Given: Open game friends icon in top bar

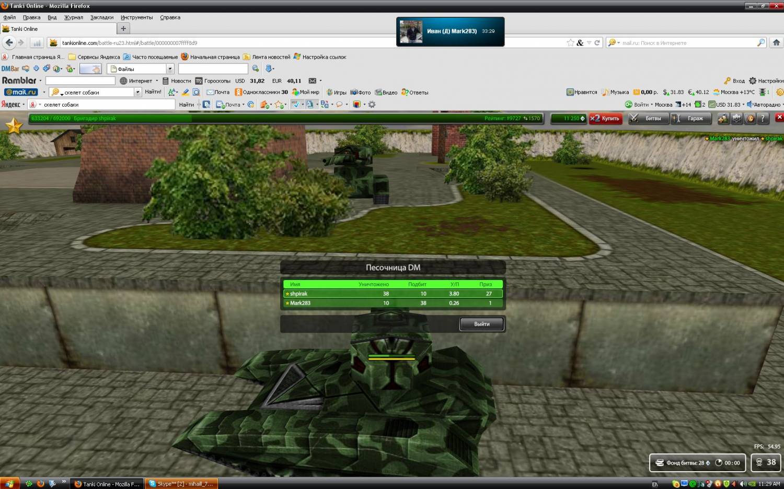Looking at the screenshot, I should (723, 119).
